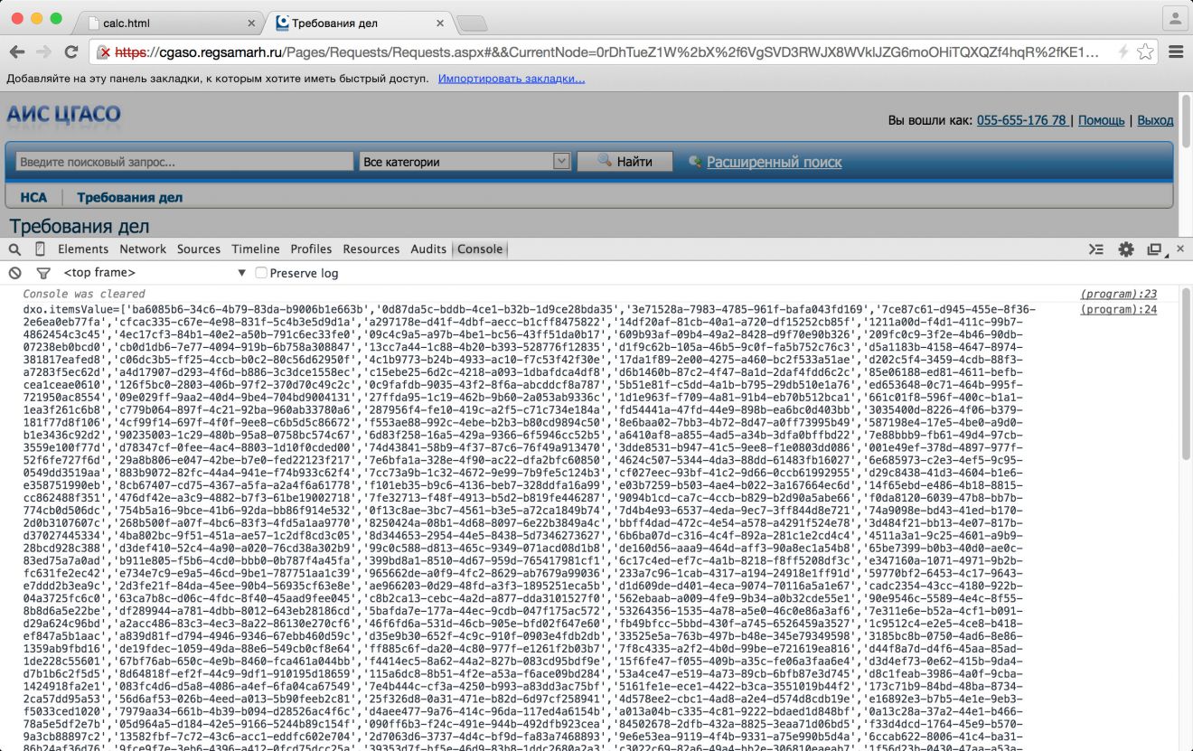Click the insecure HTTPS lock icon
The height and width of the screenshot is (751, 1193).
point(104,52)
